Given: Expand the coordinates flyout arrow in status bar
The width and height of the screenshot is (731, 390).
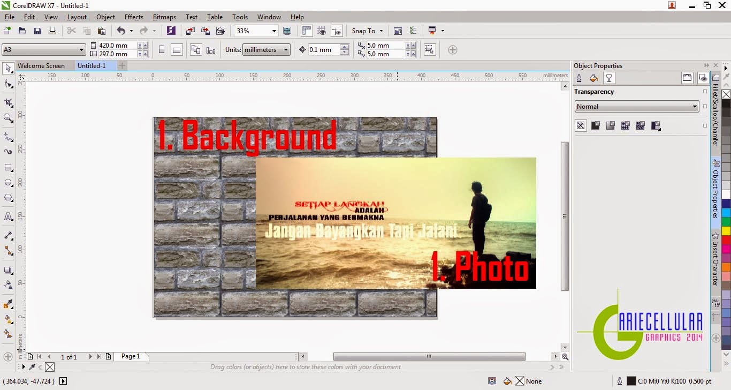Looking at the screenshot, I should (x=63, y=381).
